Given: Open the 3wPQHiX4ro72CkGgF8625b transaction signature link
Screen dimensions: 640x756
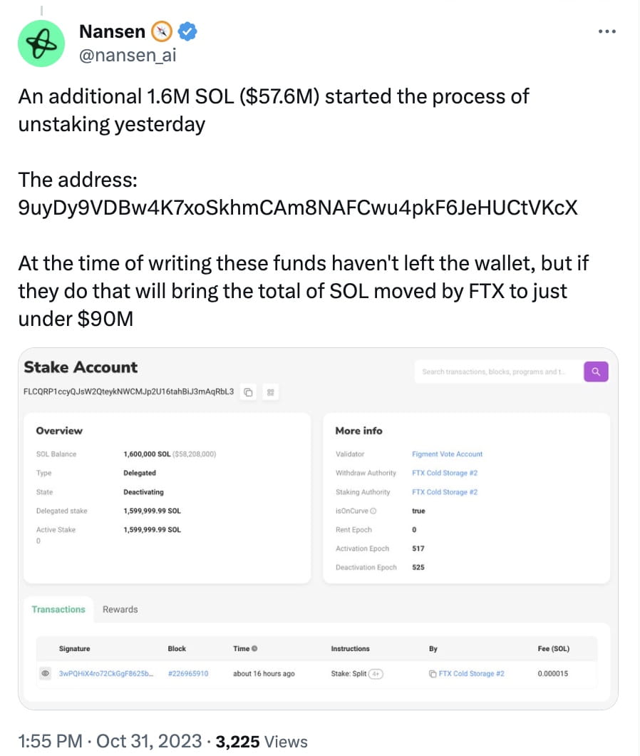Looking at the screenshot, I should pyautogui.click(x=105, y=673).
